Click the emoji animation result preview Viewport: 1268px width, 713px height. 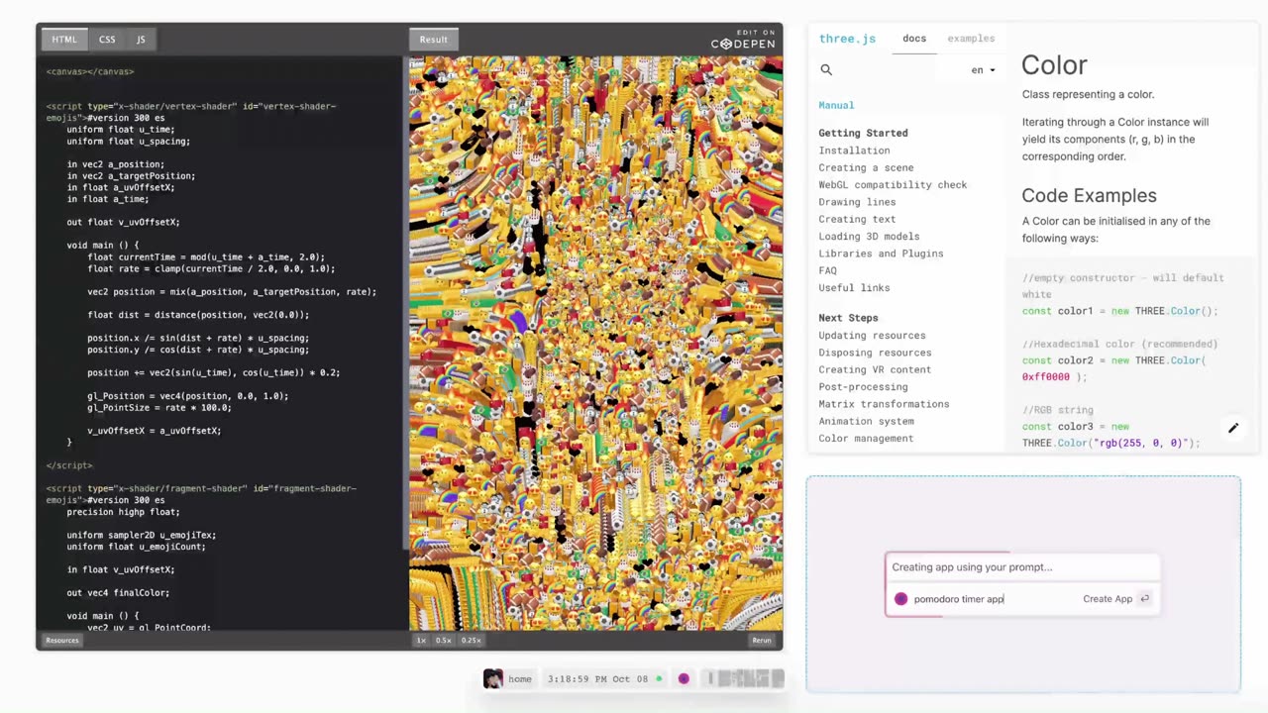(x=595, y=343)
